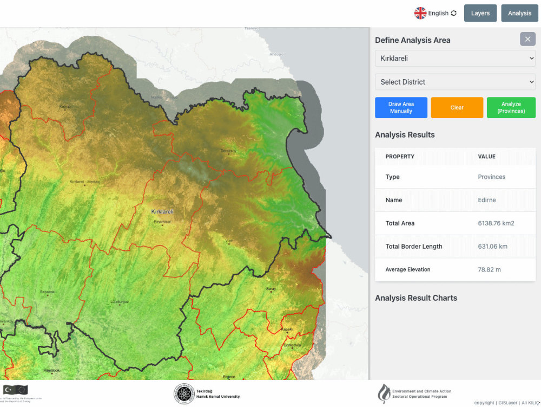Click the refresh icon beside English
The image size is (541, 407).
pyautogui.click(x=454, y=13)
